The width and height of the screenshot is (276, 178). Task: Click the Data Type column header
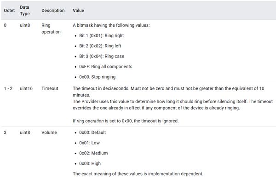25,11
